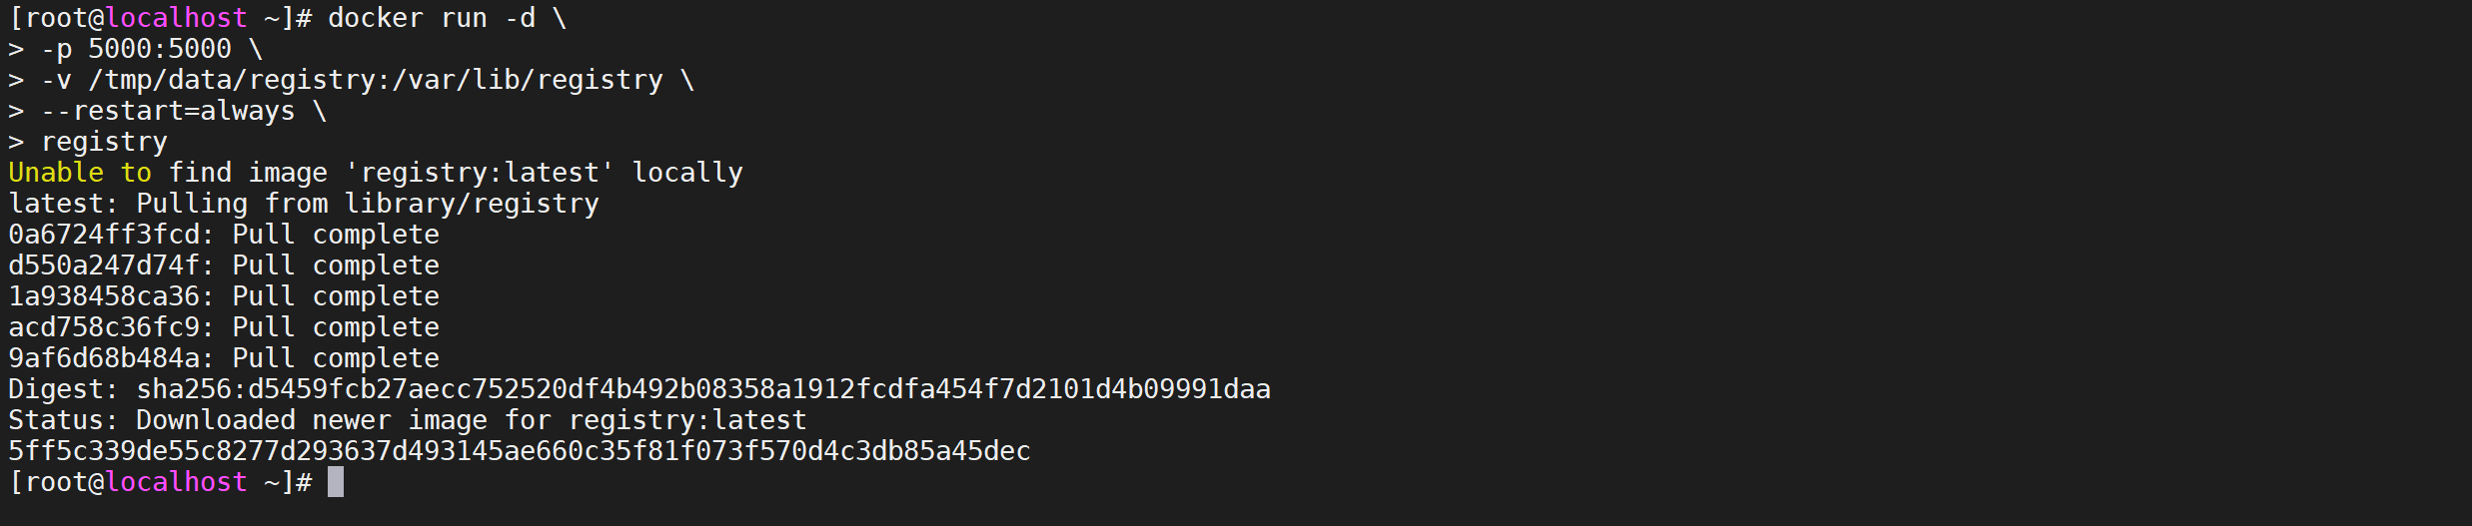The width and height of the screenshot is (2472, 526).
Task: Click the '--restart=always' option text
Action: [168, 111]
